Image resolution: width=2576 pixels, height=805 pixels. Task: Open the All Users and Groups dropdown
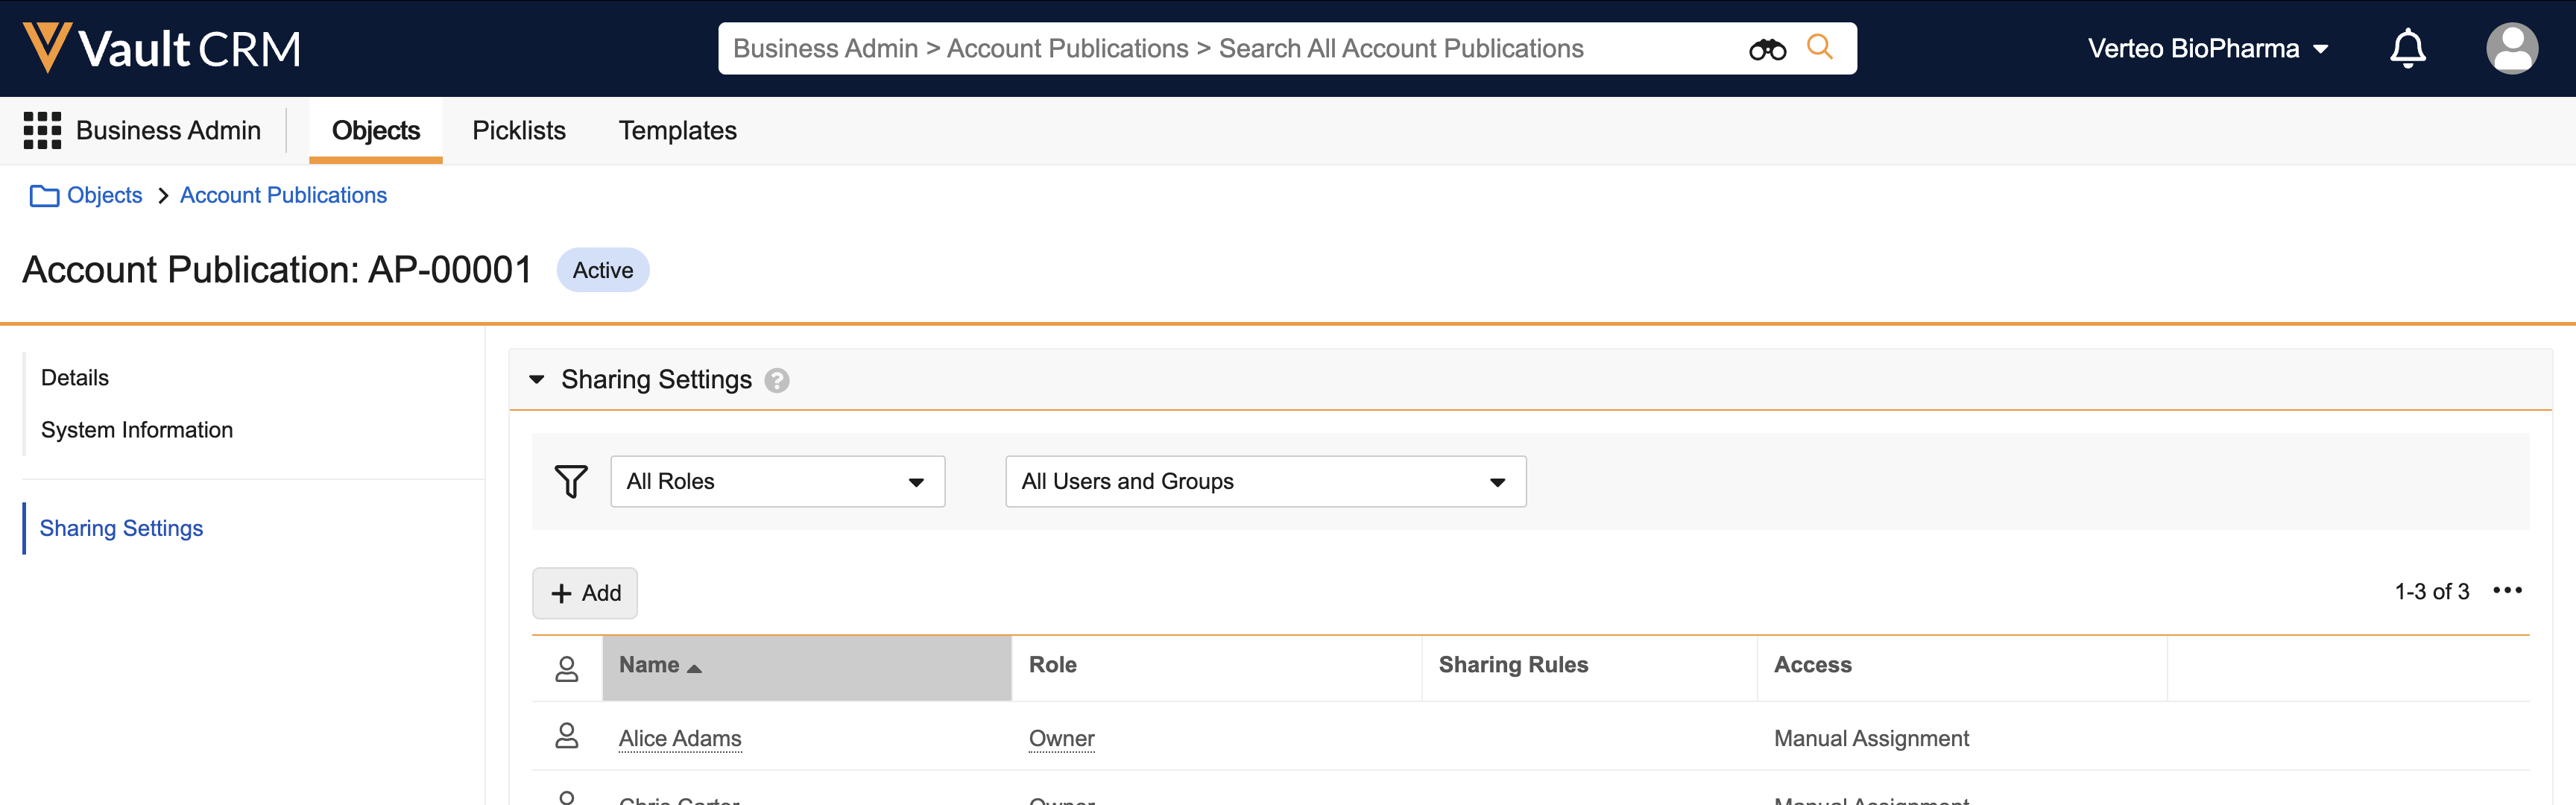pos(1265,481)
